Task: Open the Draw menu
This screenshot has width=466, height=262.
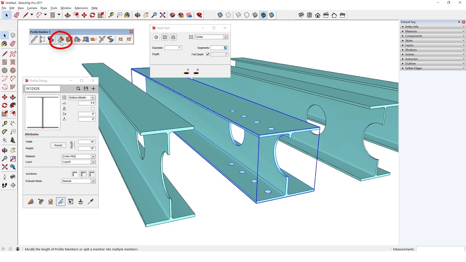Action: 44,8
